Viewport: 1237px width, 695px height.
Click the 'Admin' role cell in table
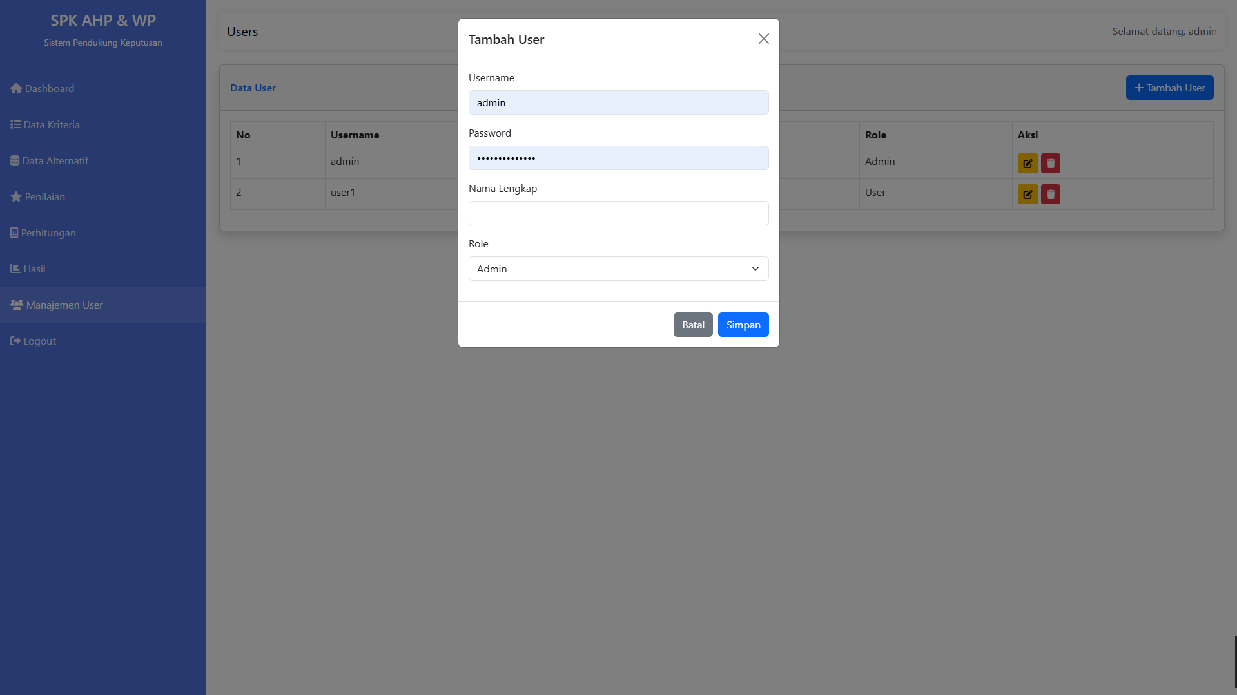880,161
